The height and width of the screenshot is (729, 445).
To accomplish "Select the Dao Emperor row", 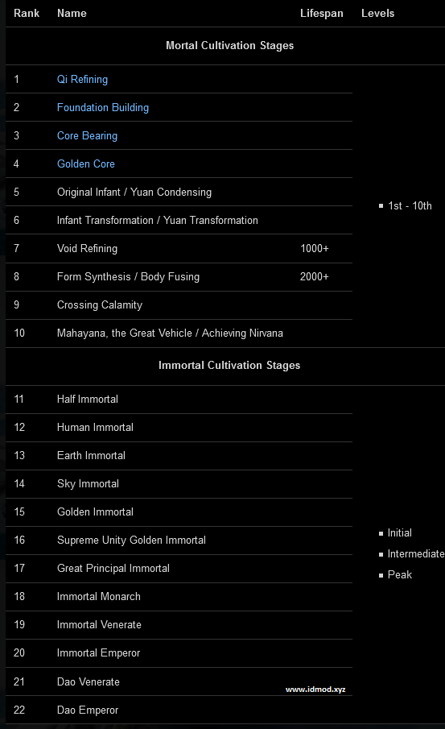I will click(x=179, y=710).
